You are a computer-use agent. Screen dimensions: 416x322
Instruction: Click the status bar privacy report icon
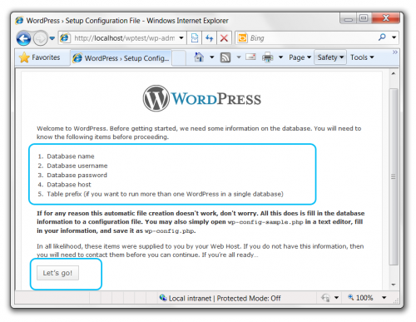(x=325, y=298)
